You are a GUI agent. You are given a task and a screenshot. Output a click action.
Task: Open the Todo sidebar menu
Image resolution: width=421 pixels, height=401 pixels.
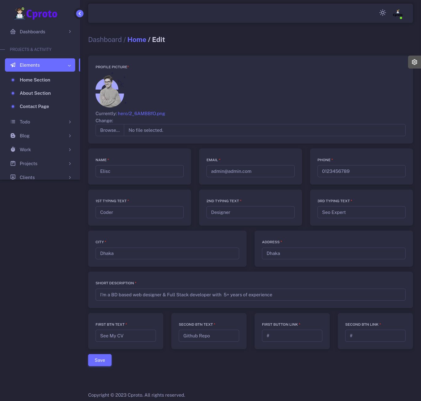coord(40,122)
